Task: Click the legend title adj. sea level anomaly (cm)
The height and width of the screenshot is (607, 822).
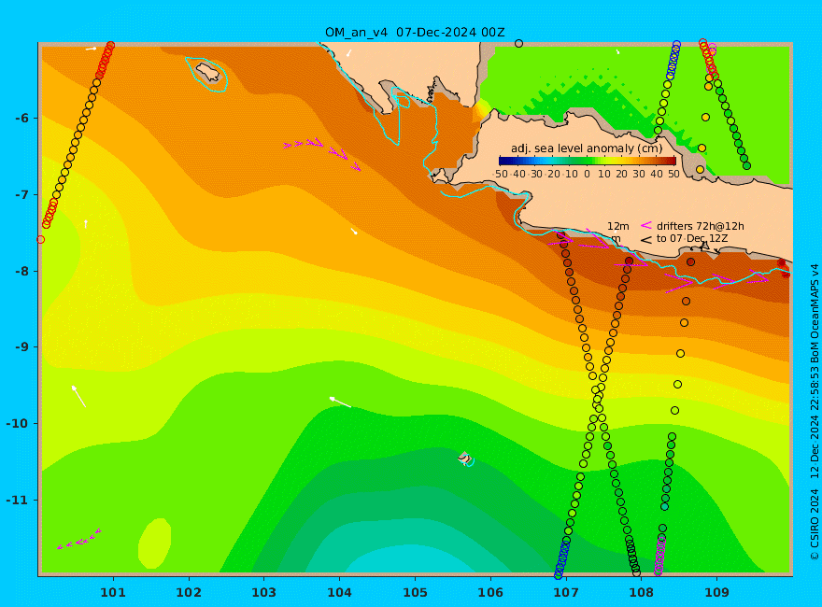Action: (587, 148)
